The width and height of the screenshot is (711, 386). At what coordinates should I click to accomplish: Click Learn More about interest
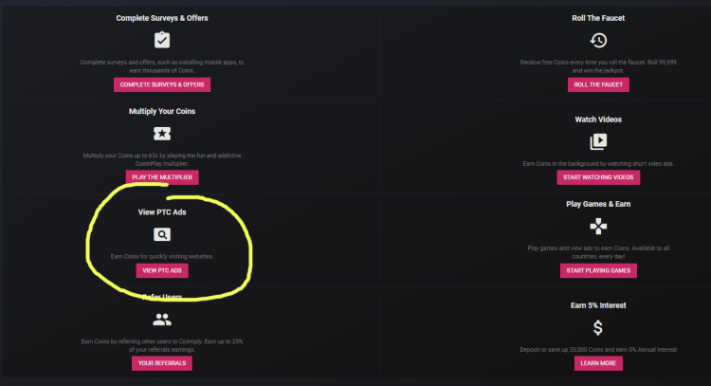598,363
